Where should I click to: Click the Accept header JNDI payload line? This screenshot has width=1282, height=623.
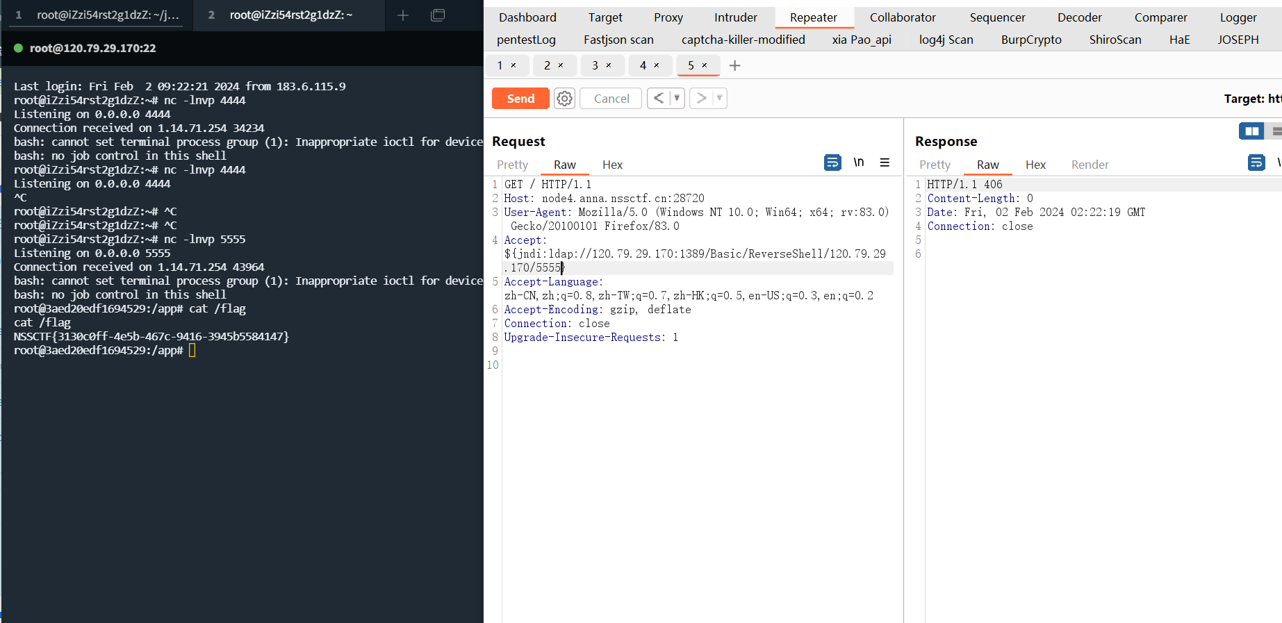[x=695, y=260]
